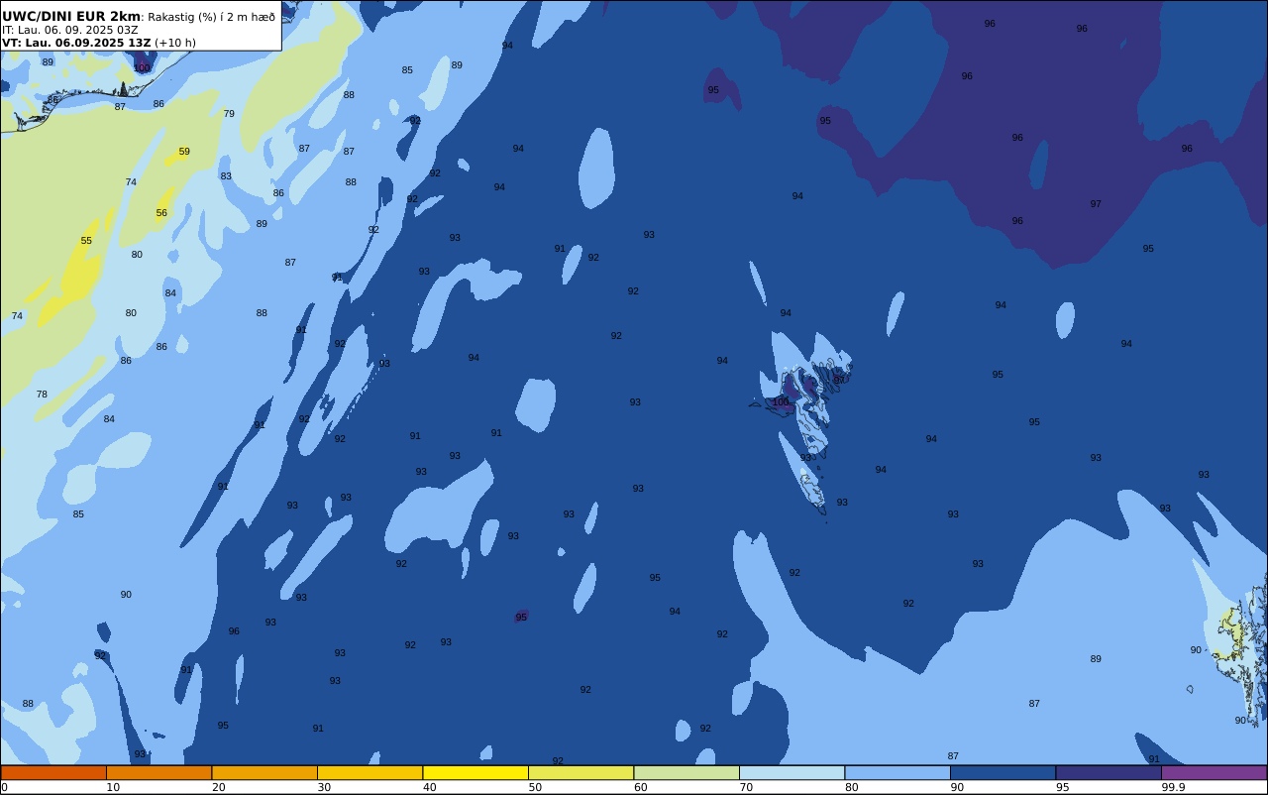Select the 20–30 amber legend swatch
This screenshot has width=1268, height=795.
click(x=264, y=772)
